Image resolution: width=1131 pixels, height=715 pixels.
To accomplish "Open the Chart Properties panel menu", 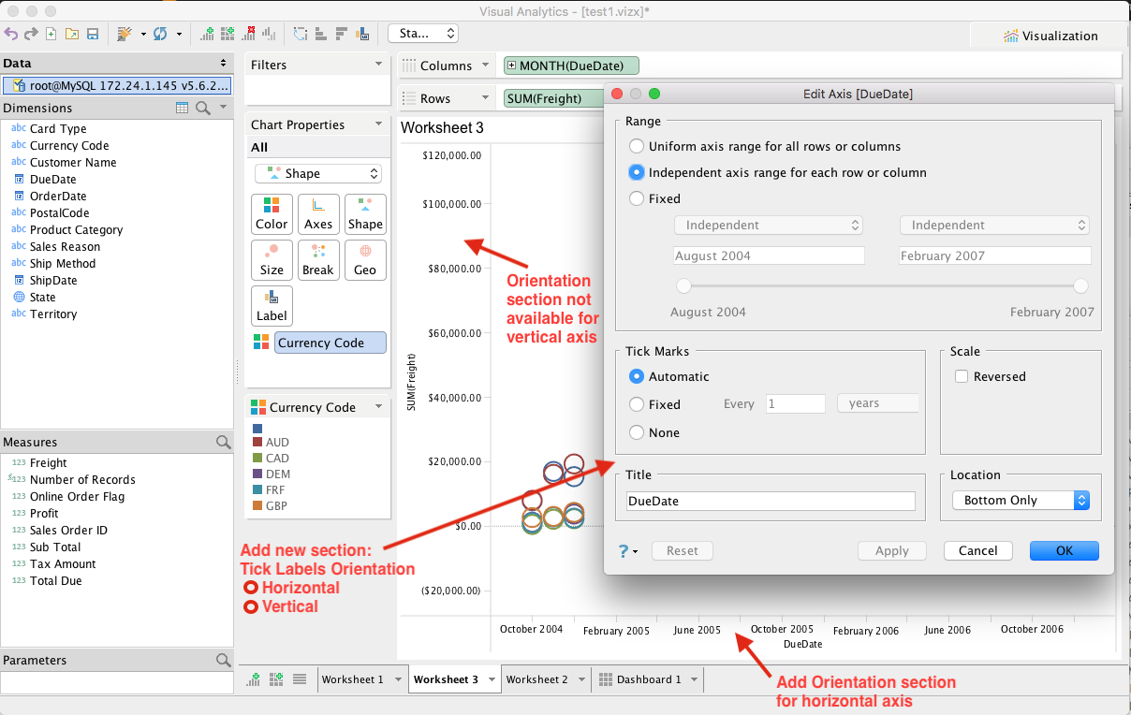I will tap(379, 124).
